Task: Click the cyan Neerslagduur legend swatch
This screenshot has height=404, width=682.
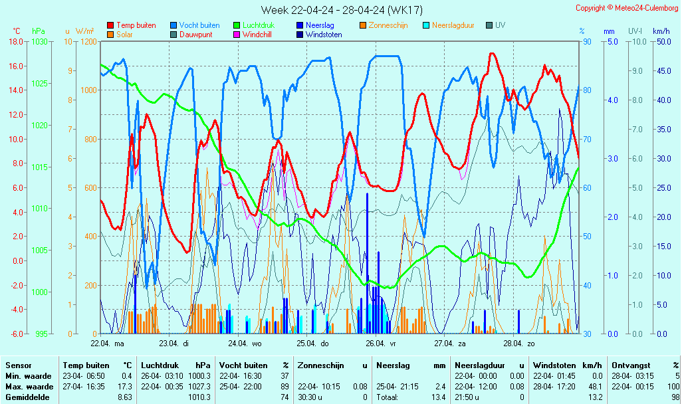Action: pyautogui.click(x=426, y=25)
